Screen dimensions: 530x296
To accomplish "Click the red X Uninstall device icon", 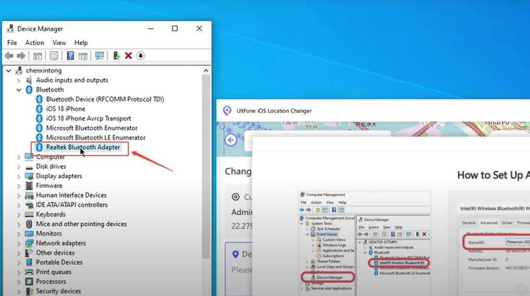I will click(x=128, y=56).
